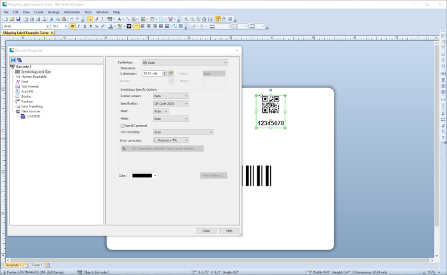Open the Specification QR Code 2005 dropdown

pos(171,103)
